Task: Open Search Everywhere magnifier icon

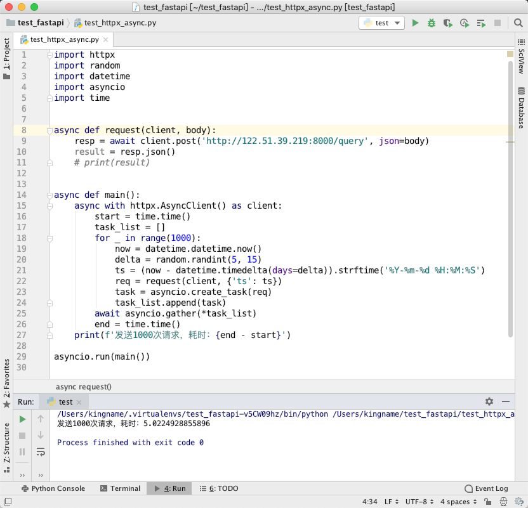Action: [x=518, y=23]
